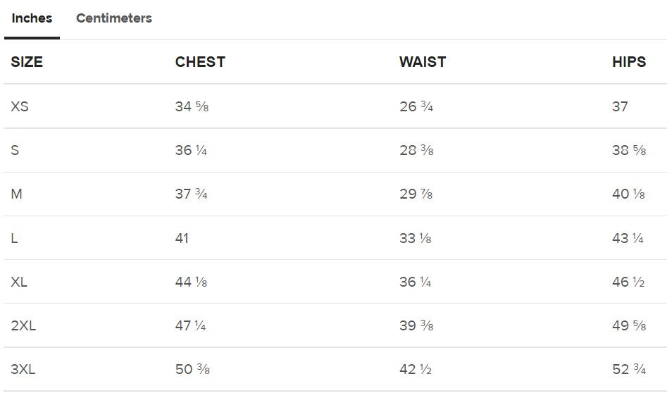Click the HIPS column header
The image size is (667, 417).
click(629, 62)
